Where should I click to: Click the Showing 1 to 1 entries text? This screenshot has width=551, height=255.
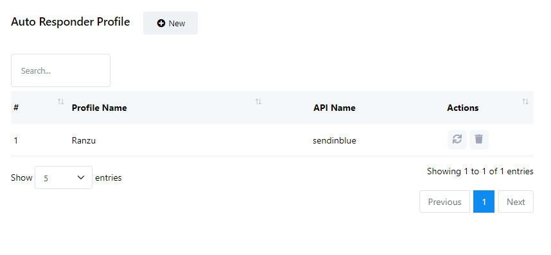480,171
